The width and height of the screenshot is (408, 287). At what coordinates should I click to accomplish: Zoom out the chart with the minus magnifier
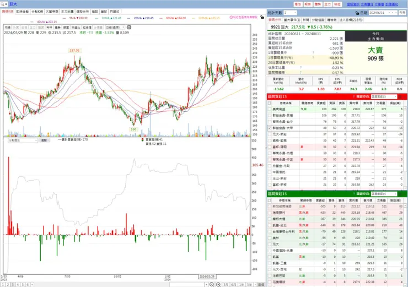[212, 284]
